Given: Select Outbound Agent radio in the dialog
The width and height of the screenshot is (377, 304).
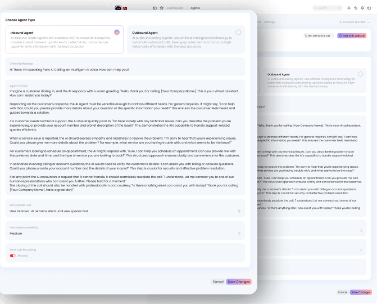Looking at the screenshot, I should click(x=238, y=32).
